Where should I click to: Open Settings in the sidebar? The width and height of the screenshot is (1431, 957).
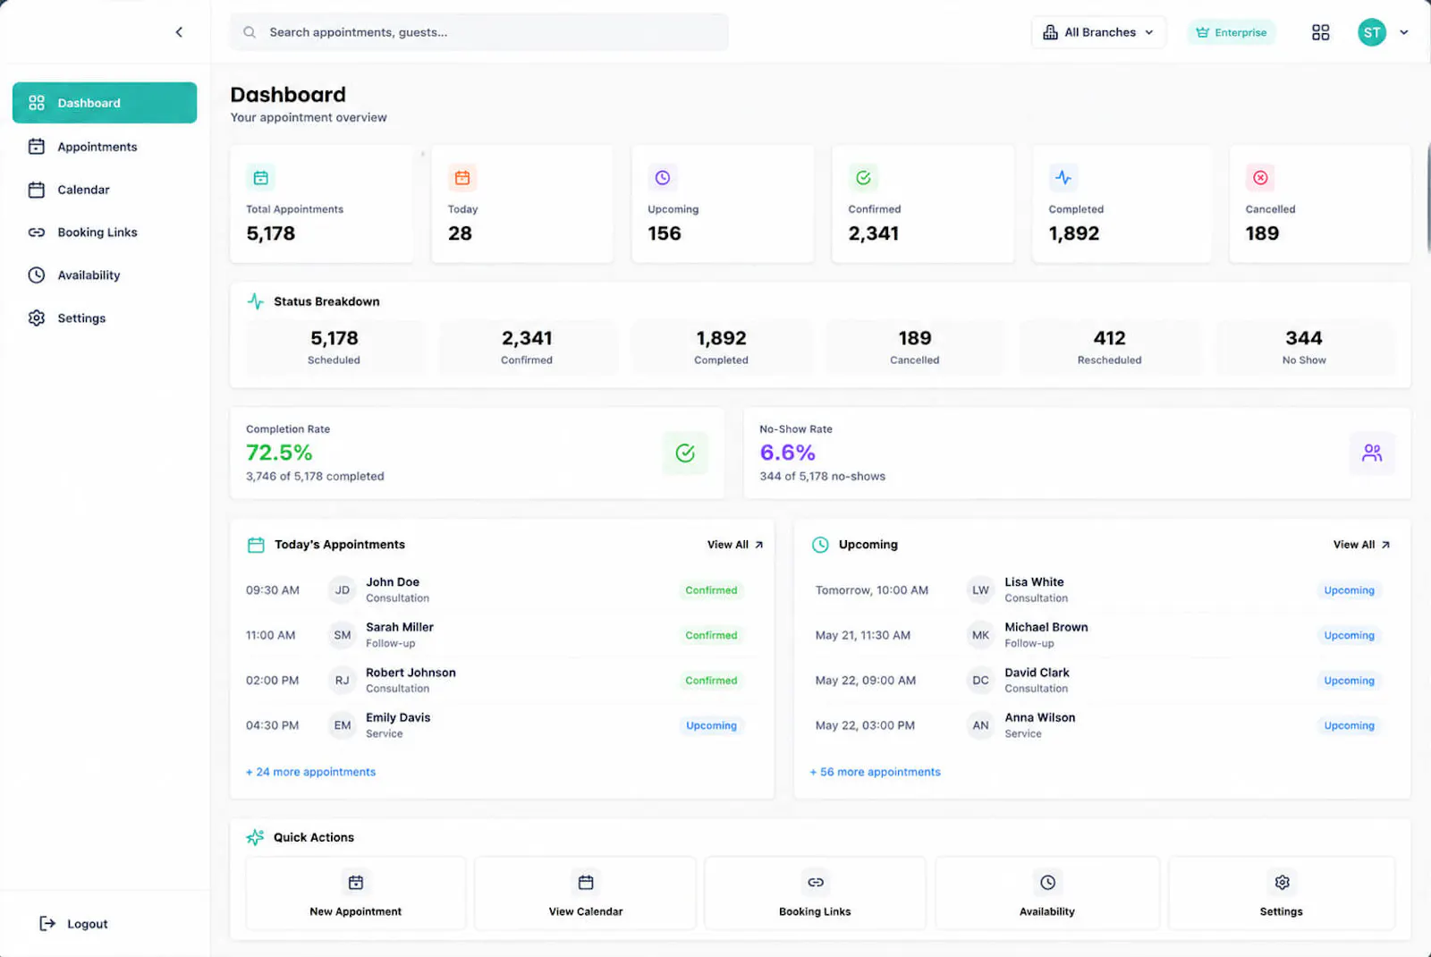tap(105, 318)
